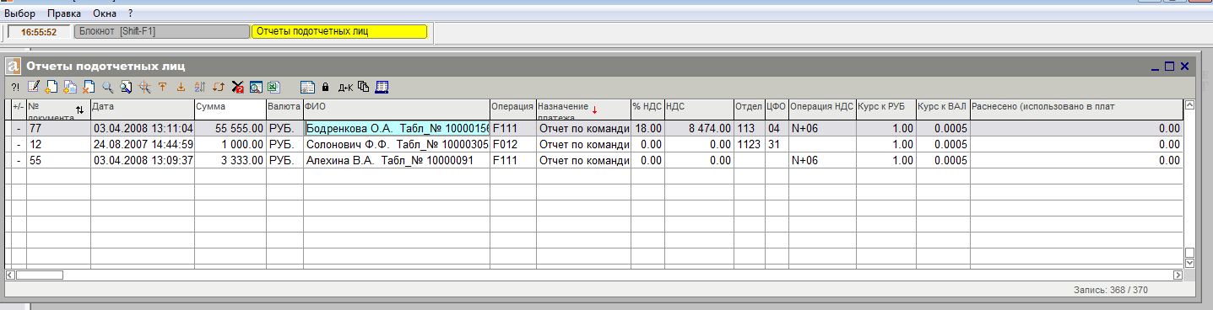
Task: Select document number 77 cell
Action: [58, 128]
